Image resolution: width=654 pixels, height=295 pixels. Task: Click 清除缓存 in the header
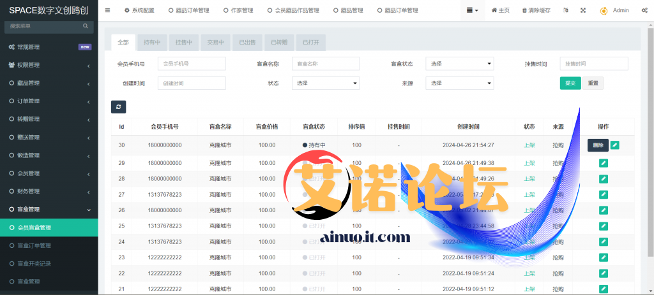(x=536, y=10)
